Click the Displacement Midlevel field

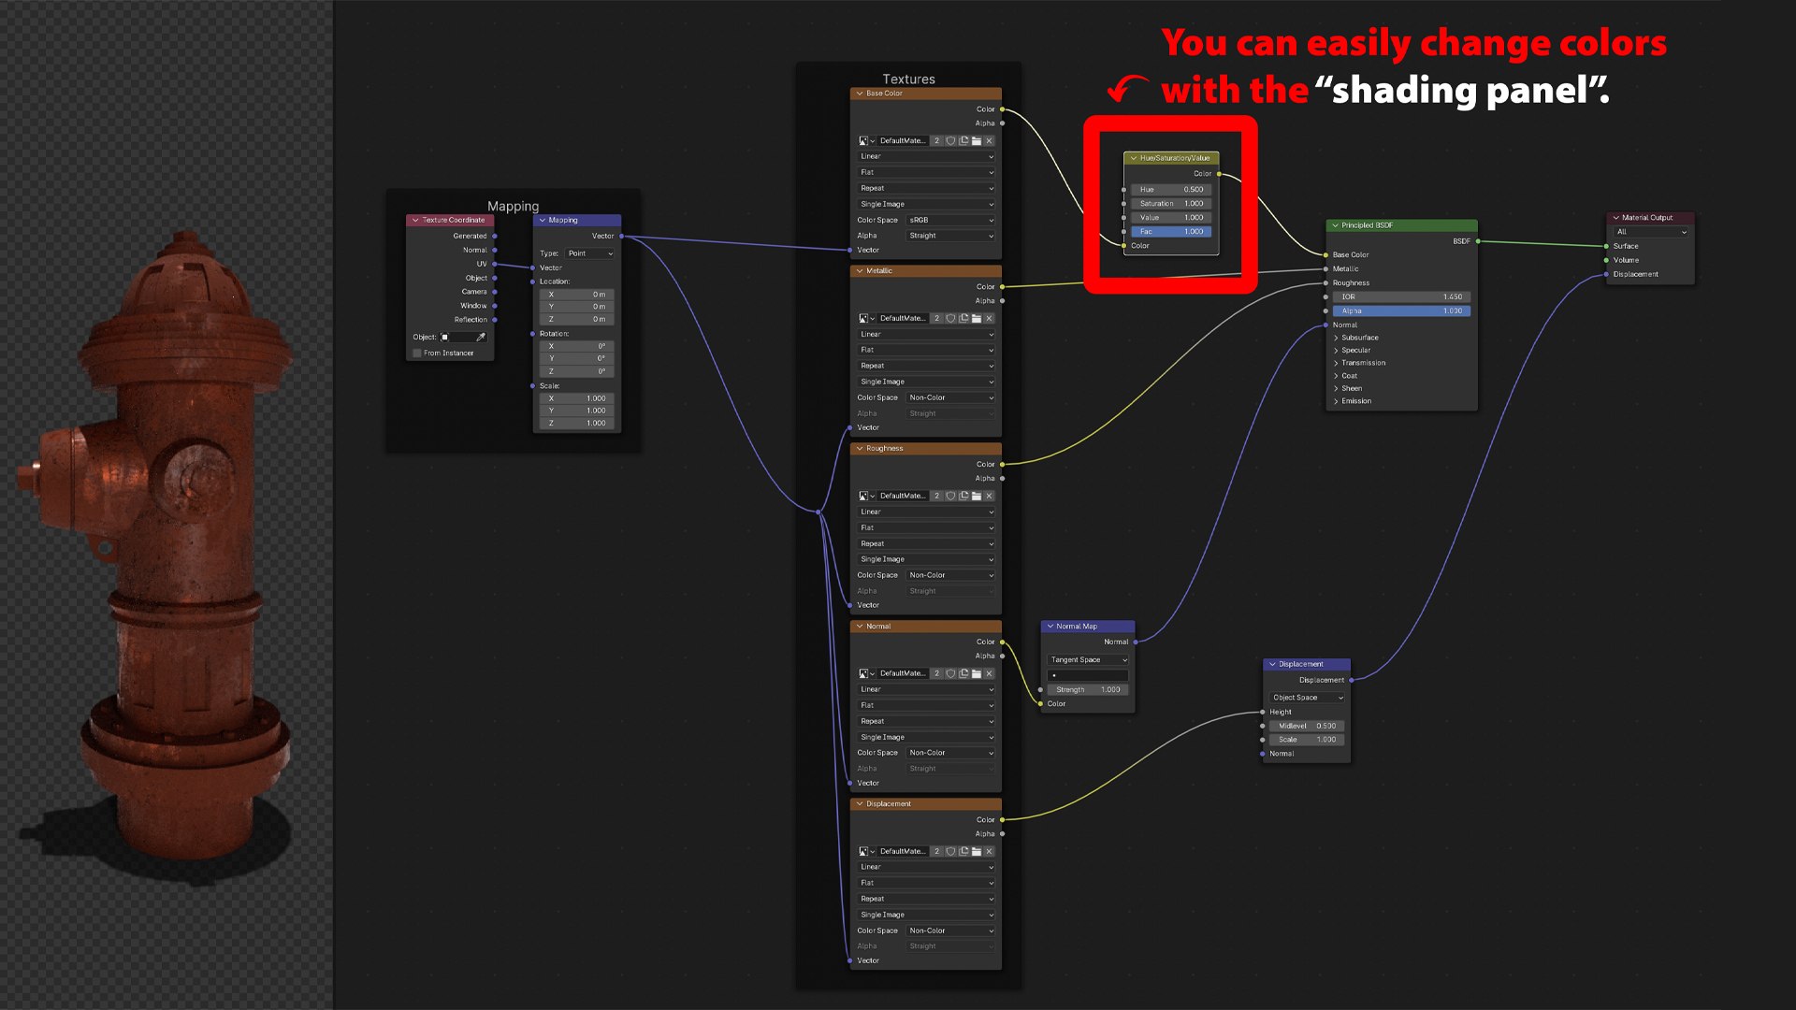(1307, 727)
